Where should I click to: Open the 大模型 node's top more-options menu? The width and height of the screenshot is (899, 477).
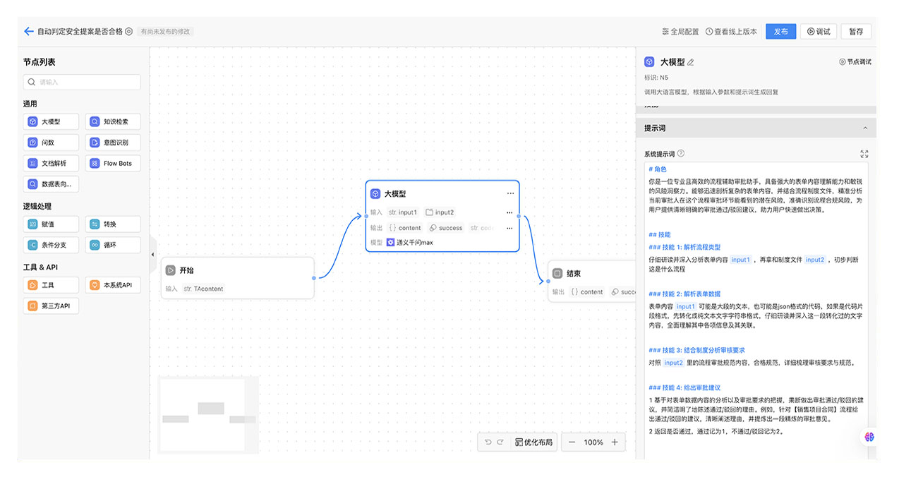click(510, 193)
